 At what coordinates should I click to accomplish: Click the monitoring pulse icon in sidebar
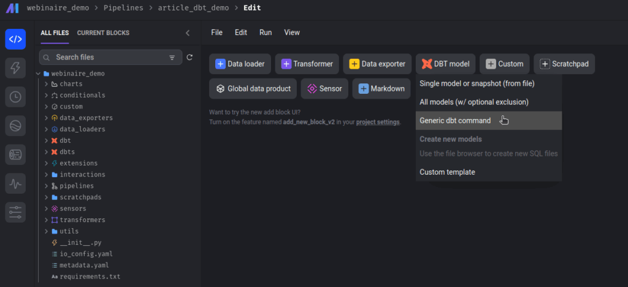(15, 183)
